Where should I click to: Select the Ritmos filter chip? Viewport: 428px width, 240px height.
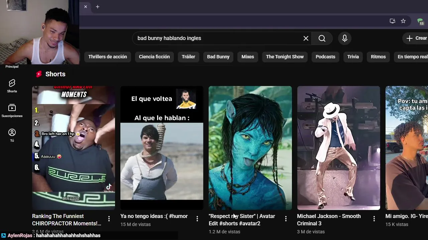coord(378,57)
